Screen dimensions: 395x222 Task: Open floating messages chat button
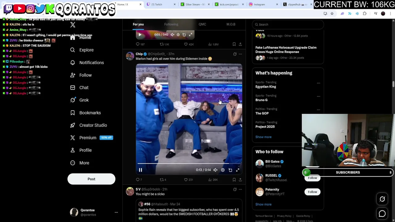coord(382,213)
